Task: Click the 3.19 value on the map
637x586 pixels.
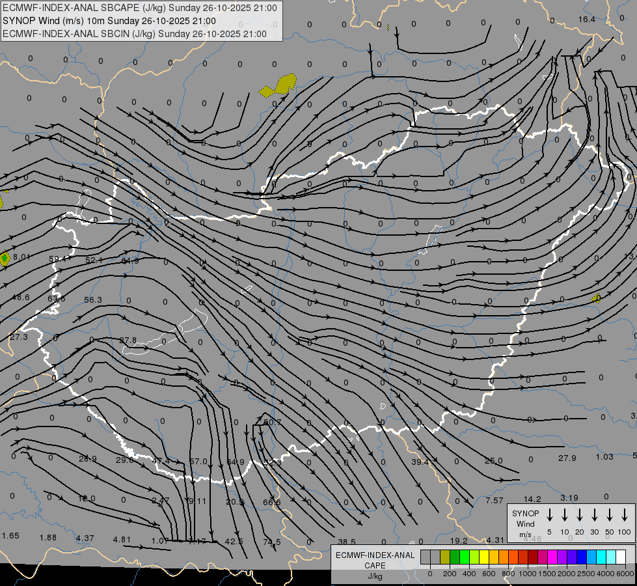Action: tap(569, 497)
